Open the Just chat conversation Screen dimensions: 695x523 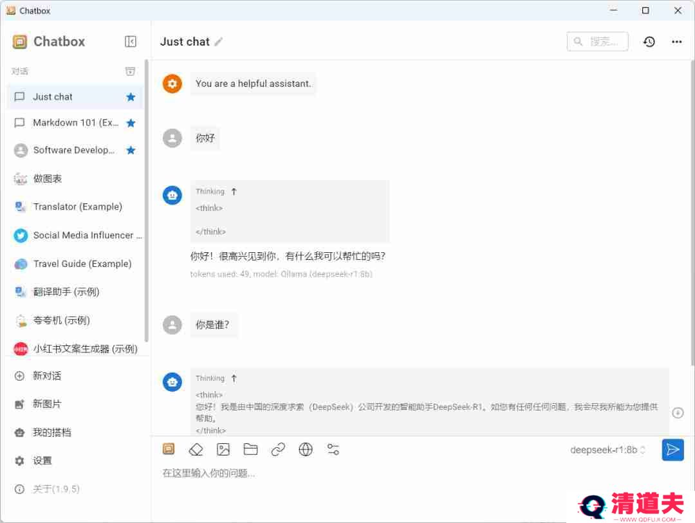point(75,97)
